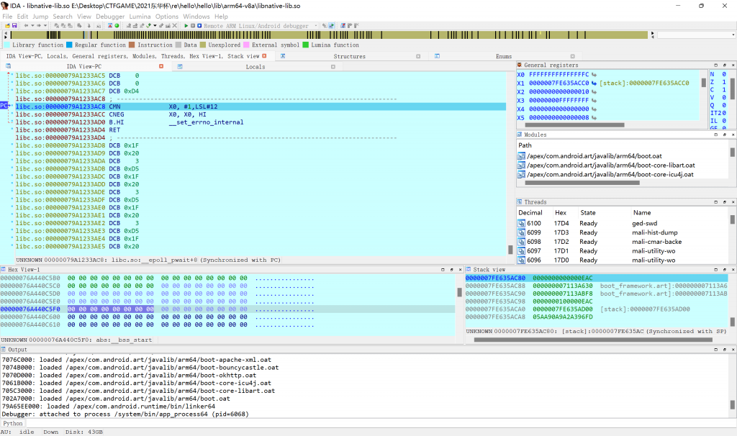Click the X0 register jump arrow
The width and height of the screenshot is (737, 436).
click(x=594, y=74)
